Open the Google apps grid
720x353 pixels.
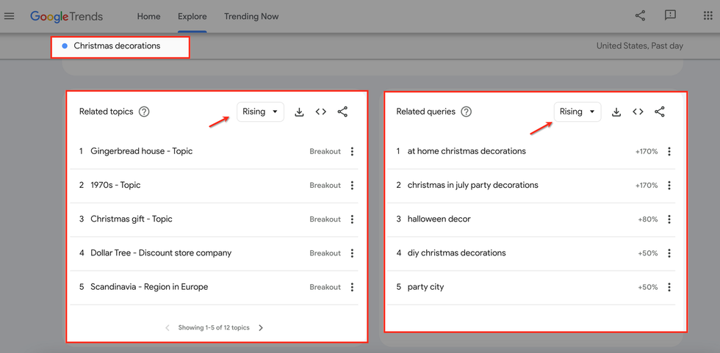click(x=708, y=16)
